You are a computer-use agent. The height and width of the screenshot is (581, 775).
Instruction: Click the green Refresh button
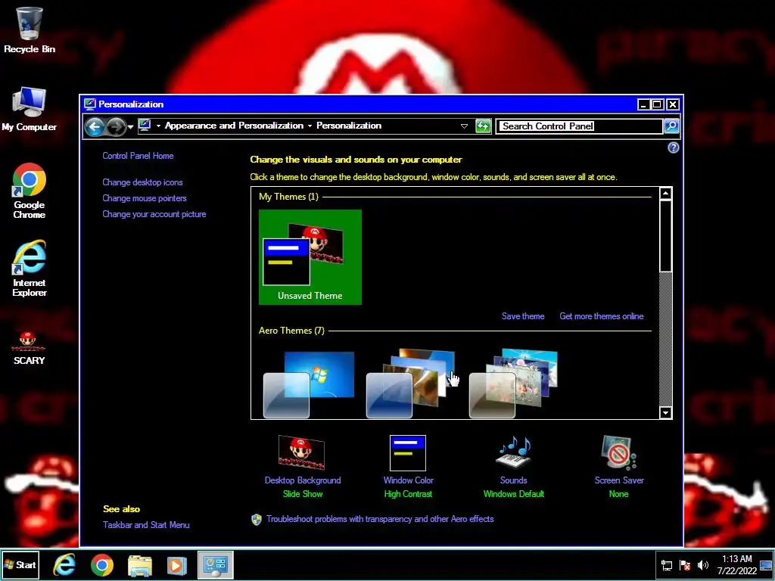(x=483, y=126)
